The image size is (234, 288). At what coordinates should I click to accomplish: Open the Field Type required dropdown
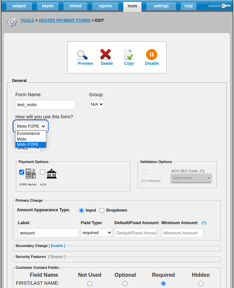[97, 233]
